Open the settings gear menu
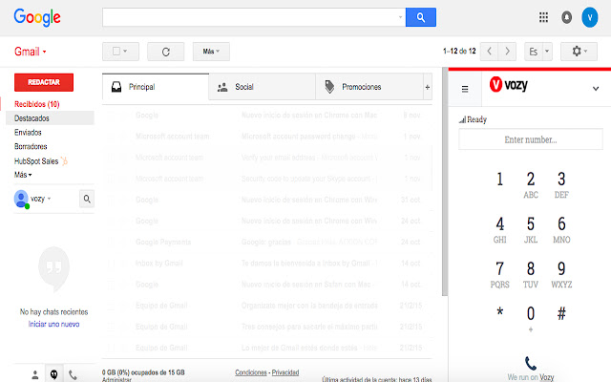 579,51
